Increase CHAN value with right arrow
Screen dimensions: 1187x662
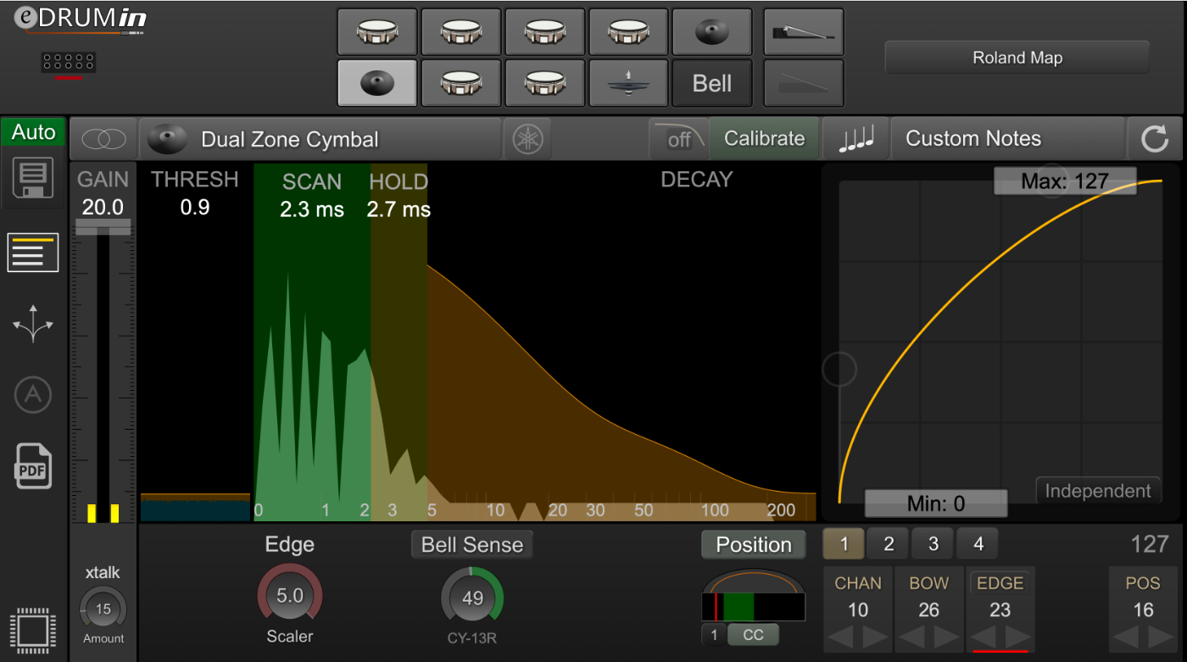[875, 637]
